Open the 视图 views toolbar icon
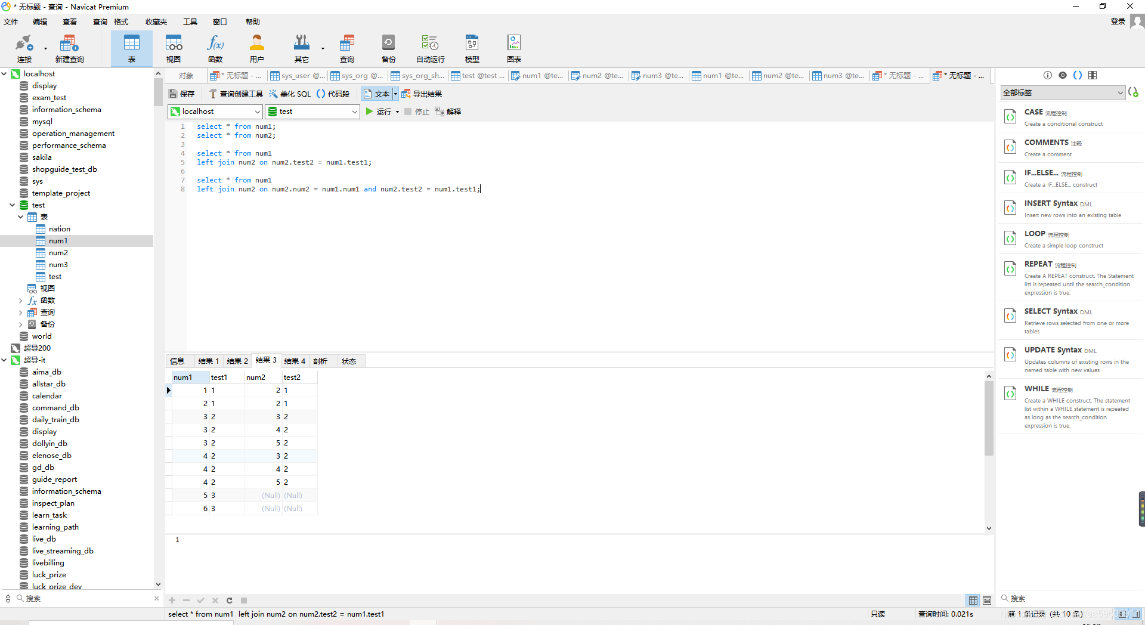 click(x=174, y=48)
